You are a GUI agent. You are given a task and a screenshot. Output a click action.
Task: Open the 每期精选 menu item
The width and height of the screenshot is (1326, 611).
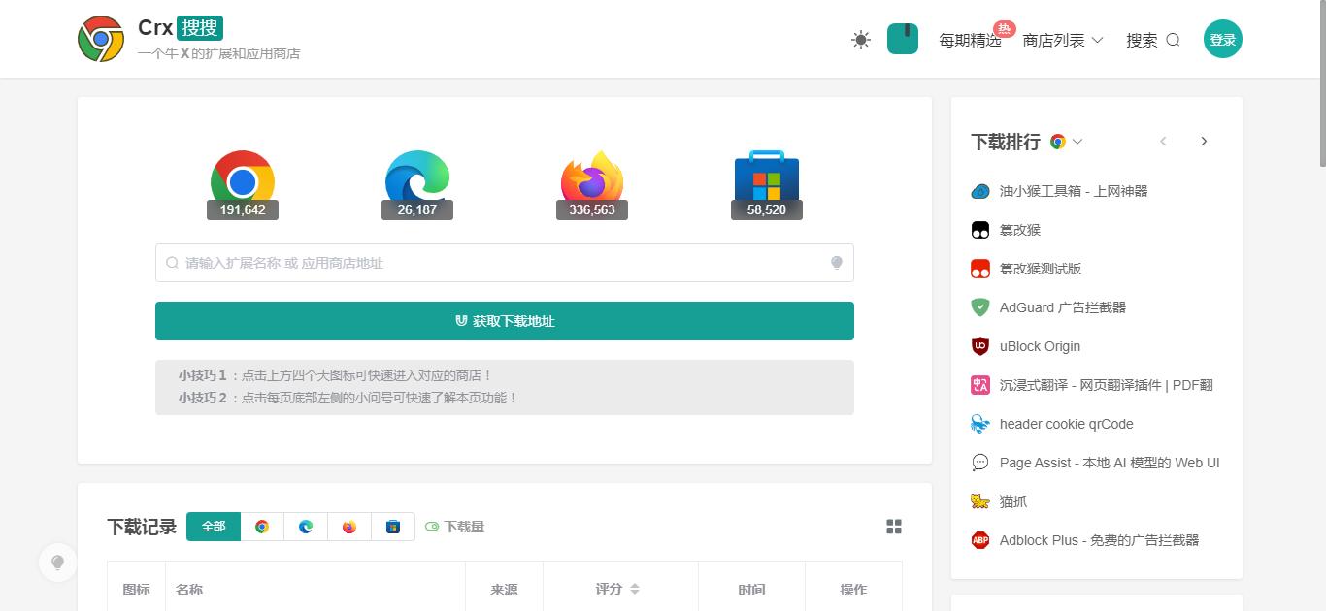coord(970,40)
